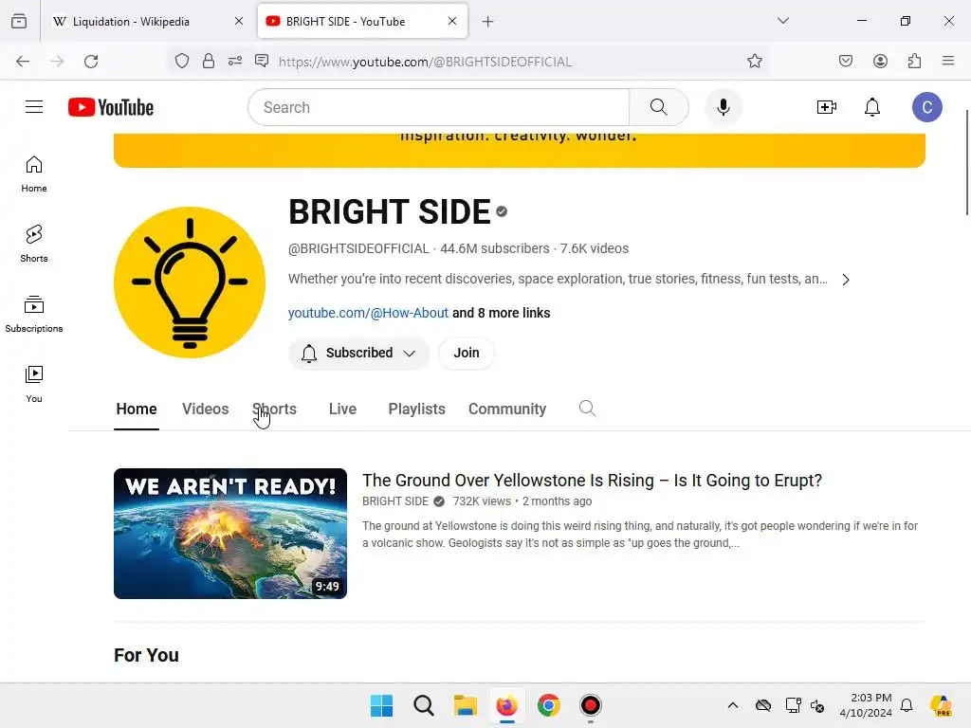971x728 pixels.
Task: Open Windows taskbar search
Action: pos(424,705)
